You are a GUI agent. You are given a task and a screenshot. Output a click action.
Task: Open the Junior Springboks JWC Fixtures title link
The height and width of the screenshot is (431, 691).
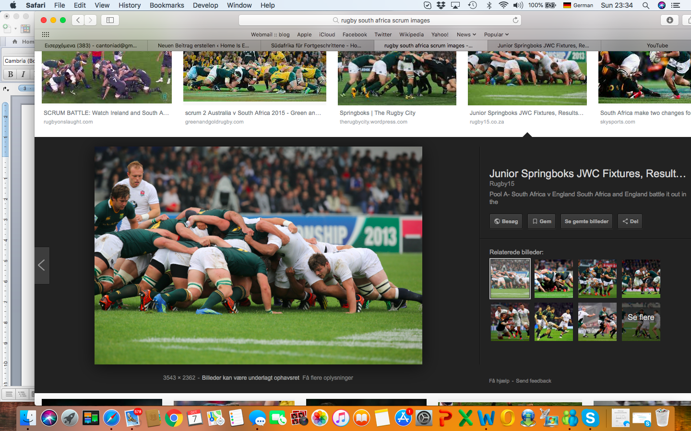click(x=587, y=173)
